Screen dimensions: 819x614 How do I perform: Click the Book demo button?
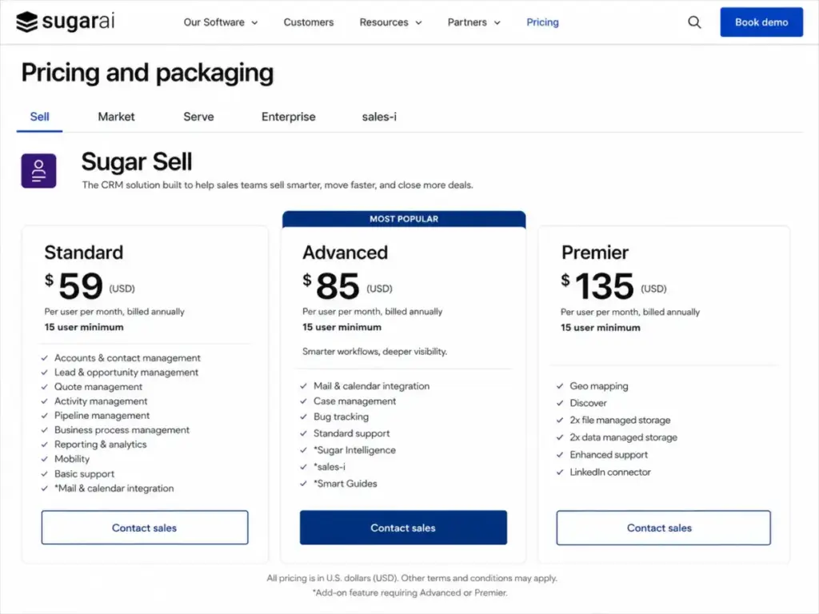pyautogui.click(x=761, y=22)
